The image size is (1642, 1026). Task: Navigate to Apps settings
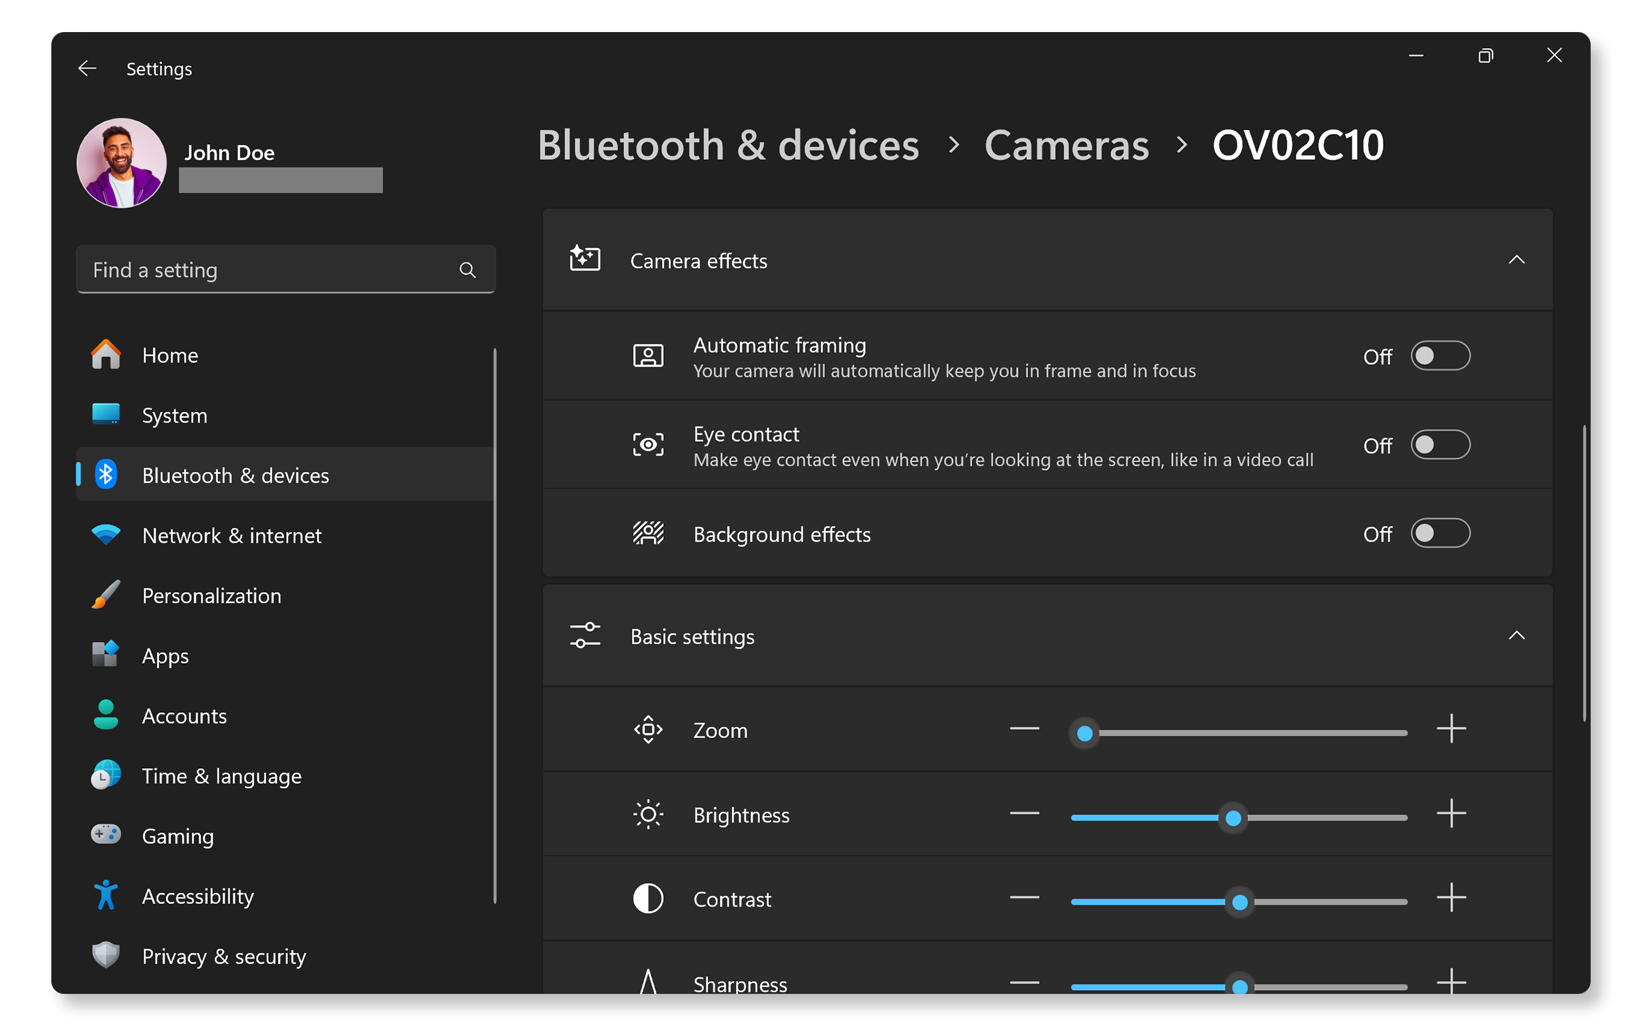[285, 655]
